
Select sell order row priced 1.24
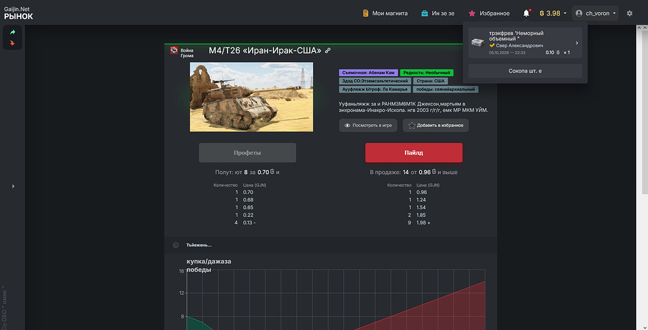(417, 200)
